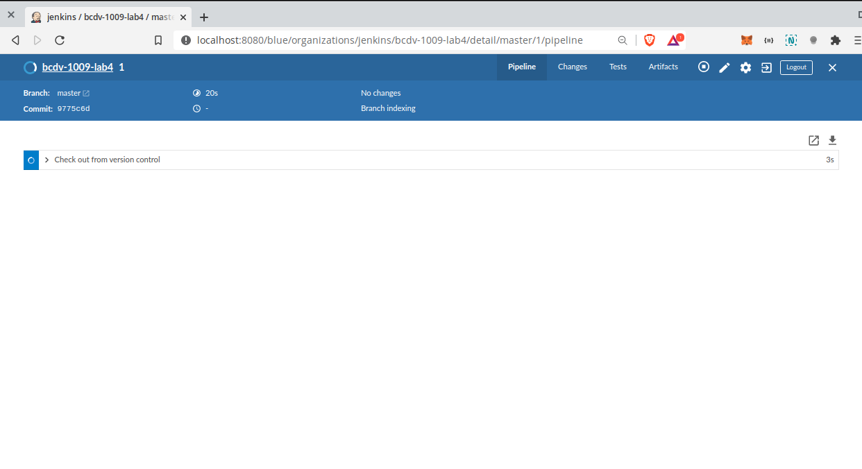The width and height of the screenshot is (862, 469).
Task: Open bcdv-1009-lab4 project link
Action: tap(77, 67)
